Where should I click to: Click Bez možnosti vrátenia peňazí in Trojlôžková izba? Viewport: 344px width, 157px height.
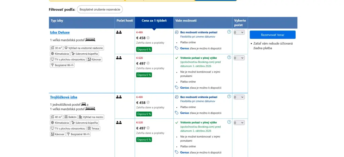(x=199, y=97)
